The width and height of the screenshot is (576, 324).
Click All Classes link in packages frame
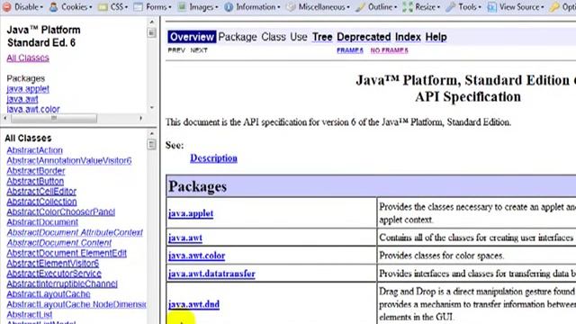[28, 58]
